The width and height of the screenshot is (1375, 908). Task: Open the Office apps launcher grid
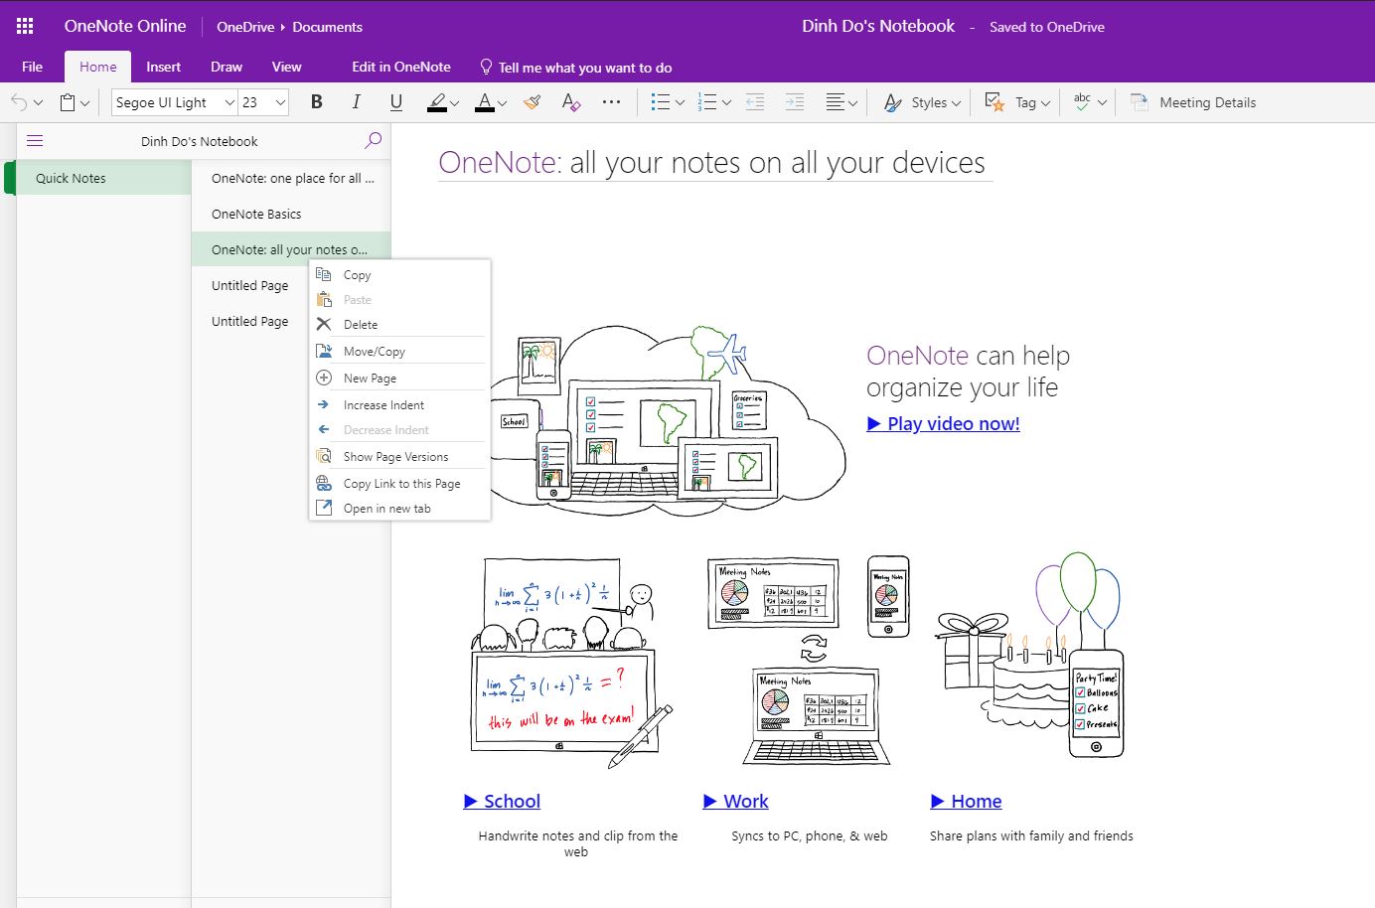tap(23, 25)
